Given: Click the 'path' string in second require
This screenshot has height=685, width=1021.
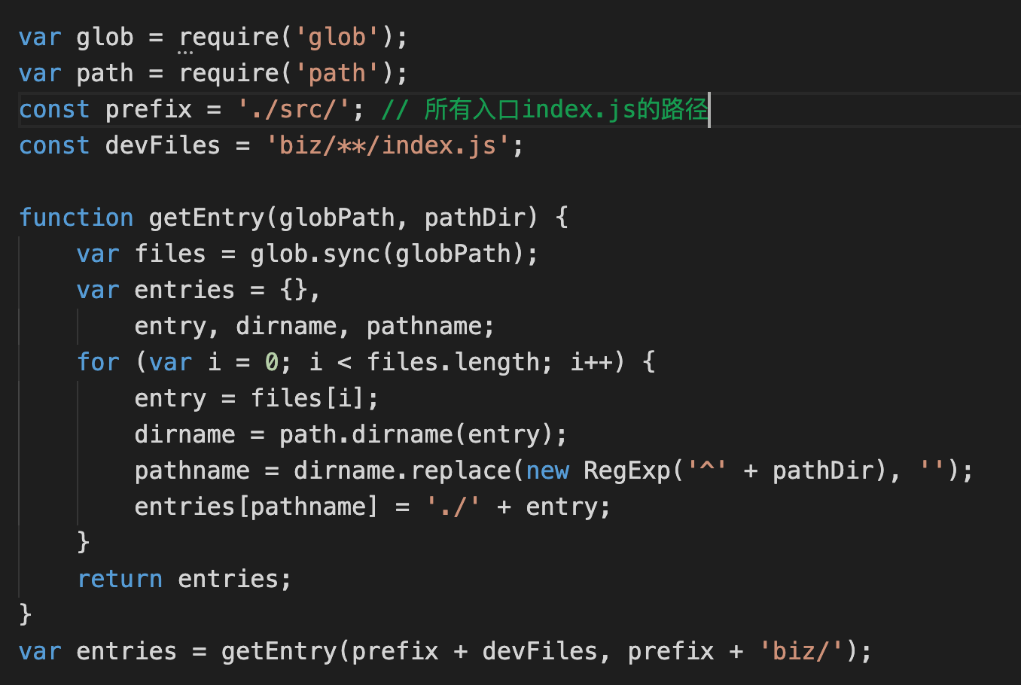Looking at the screenshot, I should 337,73.
